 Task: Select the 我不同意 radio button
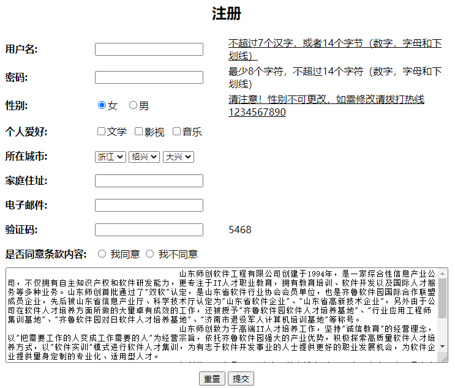coord(150,254)
